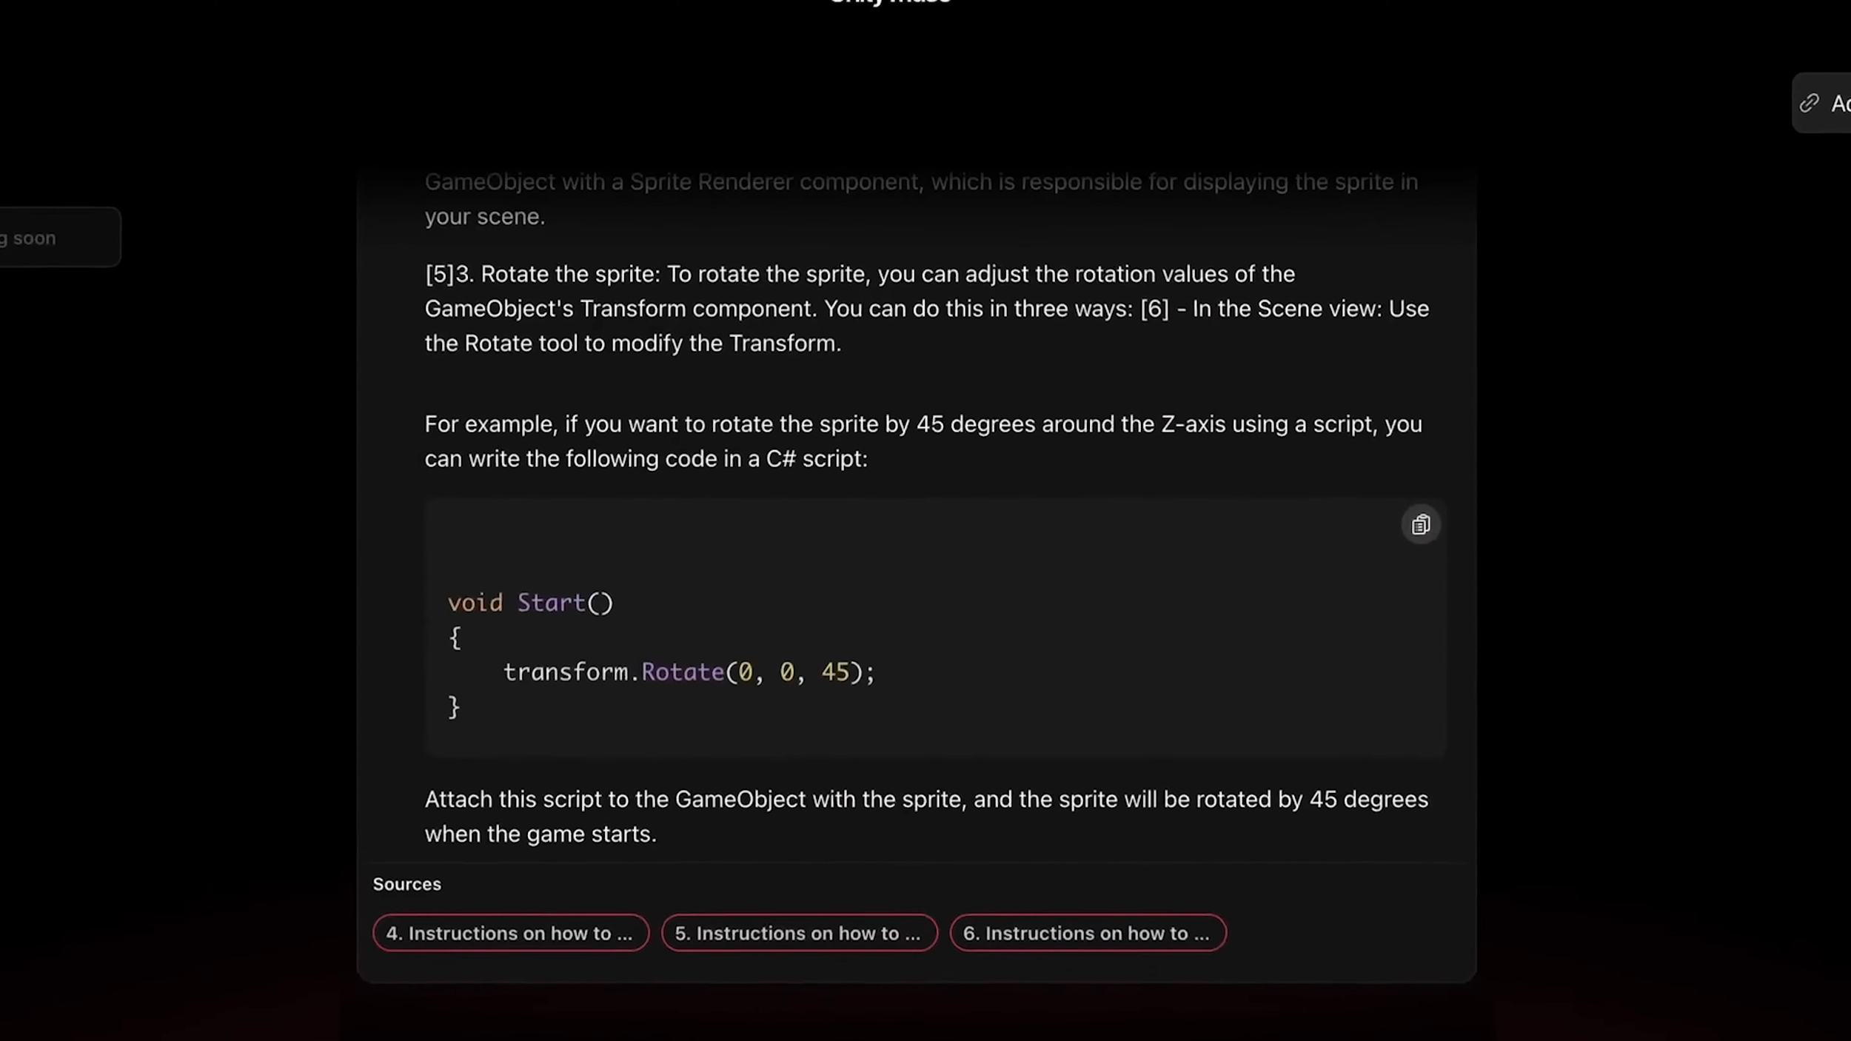The image size is (1851, 1041).
Task: Open source 4. Instructions on how to
Action: tap(510, 933)
